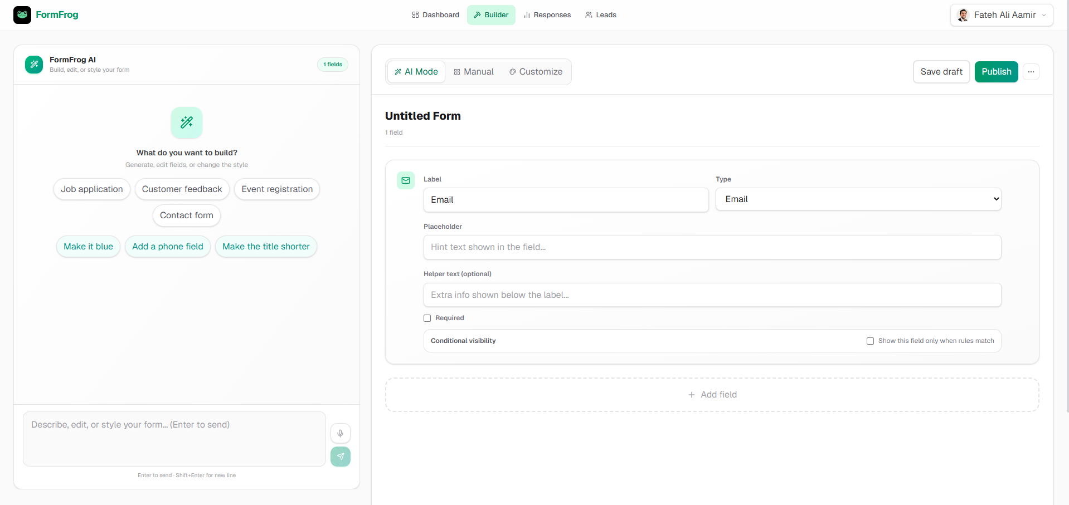
Task: Go to the Leads page
Action: (x=601, y=15)
